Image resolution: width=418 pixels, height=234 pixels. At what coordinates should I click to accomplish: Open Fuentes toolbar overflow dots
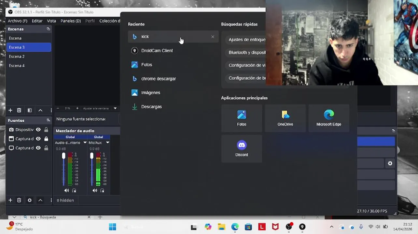click(x=51, y=200)
